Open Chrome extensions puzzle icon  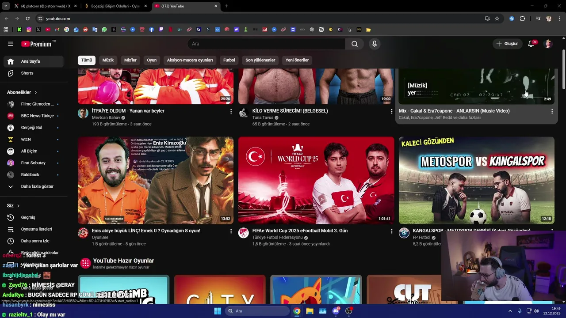(x=523, y=19)
